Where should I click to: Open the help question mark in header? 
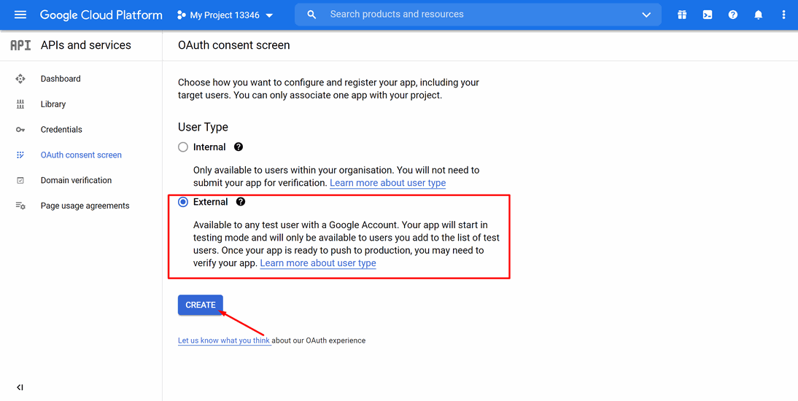[733, 15]
